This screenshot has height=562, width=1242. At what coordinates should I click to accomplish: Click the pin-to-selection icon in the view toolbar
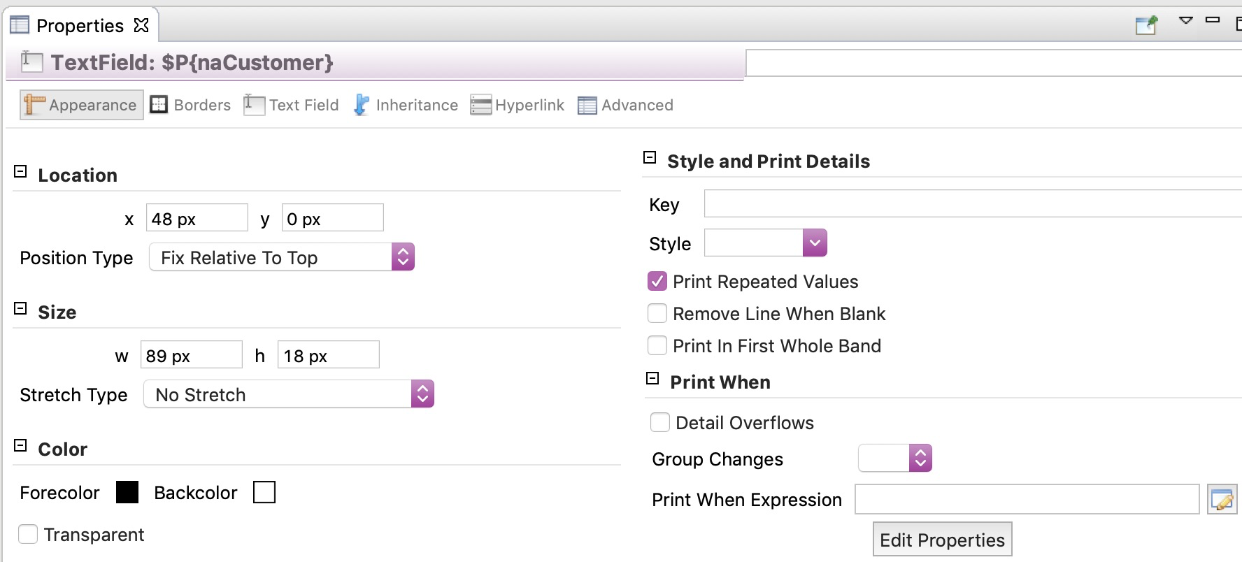pos(1146,25)
